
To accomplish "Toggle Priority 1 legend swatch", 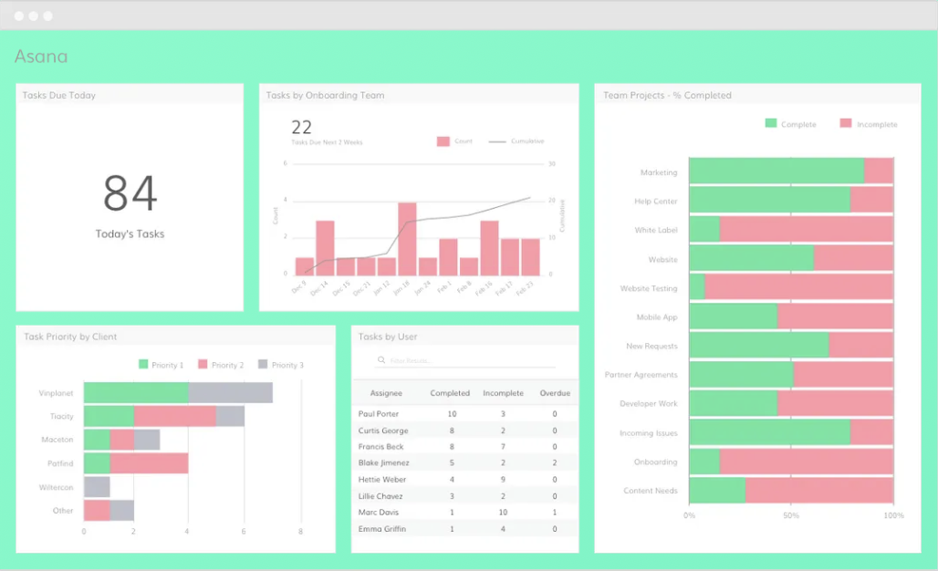I will (x=143, y=364).
